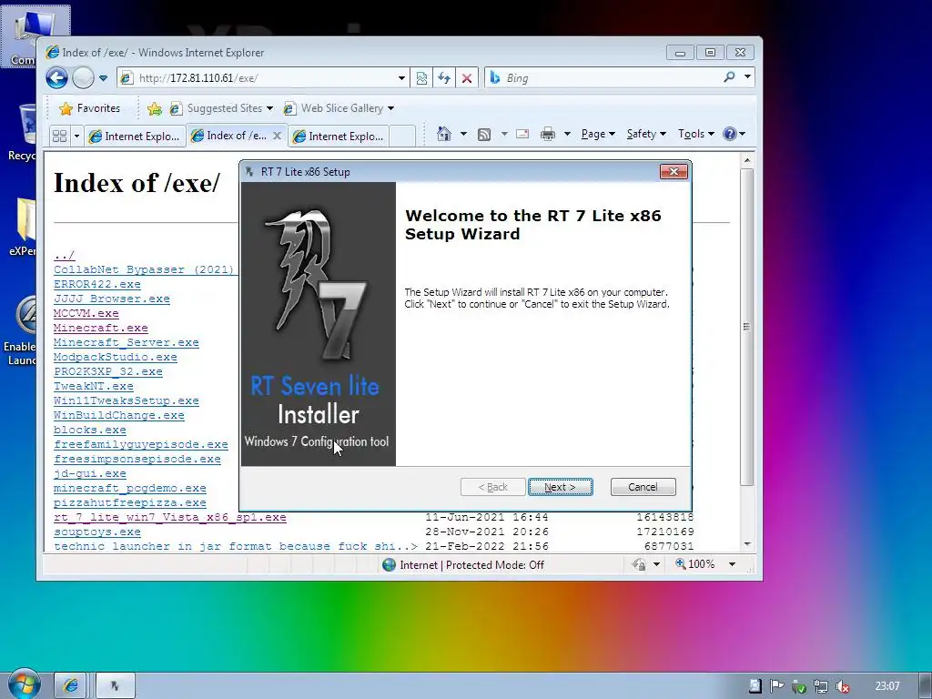This screenshot has height=699, width=932.
Task: Open WinBuildChange.exe link
Action: [x=119, y=415]
